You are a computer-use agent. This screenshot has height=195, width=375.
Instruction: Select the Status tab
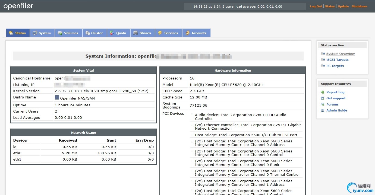(x=18, y=33)
